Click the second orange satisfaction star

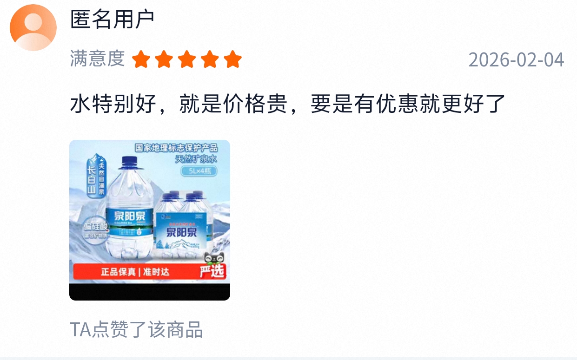click(164, 60)
